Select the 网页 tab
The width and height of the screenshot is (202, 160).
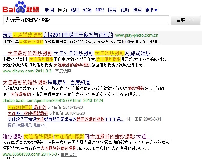[62, 10]
